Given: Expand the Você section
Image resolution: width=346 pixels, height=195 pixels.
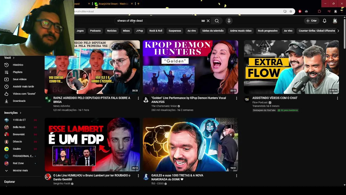Looking at the screenshot, I should (x=9, y=58).
